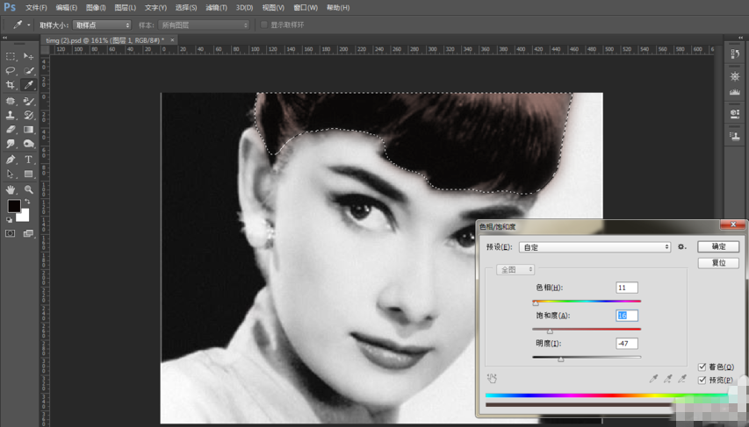Select the Hand tool
This screenshot has width=749, height=427.
11,189
